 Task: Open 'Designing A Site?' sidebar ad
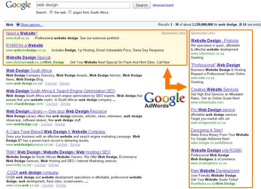tap(207, 130)
